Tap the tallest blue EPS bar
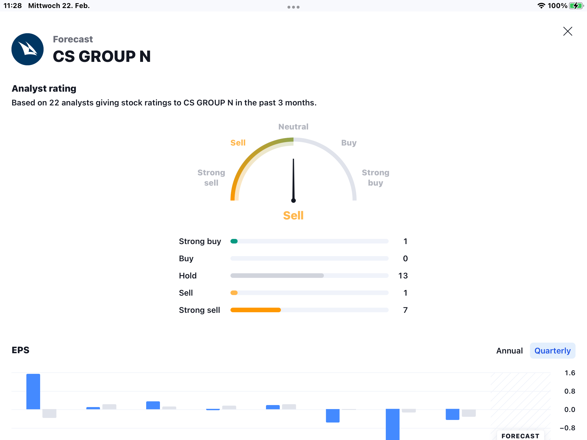 click(x=33, y=391)
